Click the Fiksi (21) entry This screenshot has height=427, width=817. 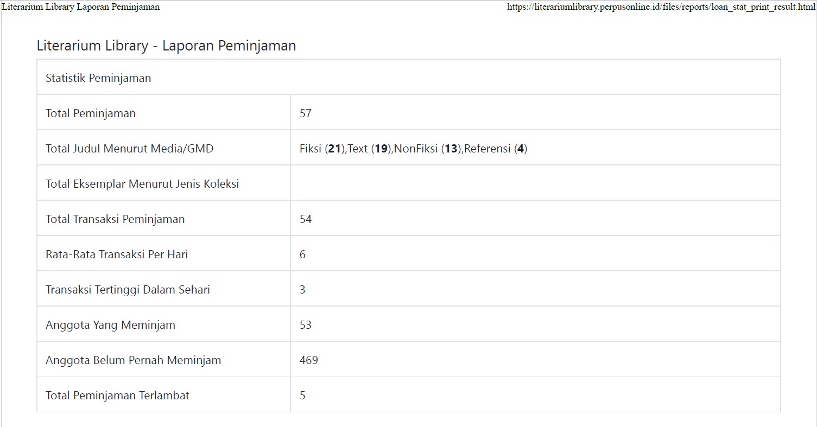coord(322,149)
